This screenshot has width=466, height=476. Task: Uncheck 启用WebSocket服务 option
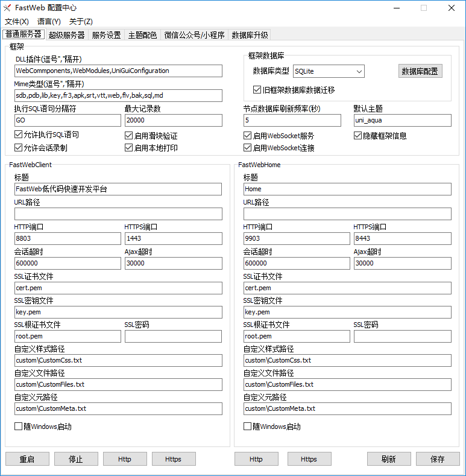[x=248, y=136]
